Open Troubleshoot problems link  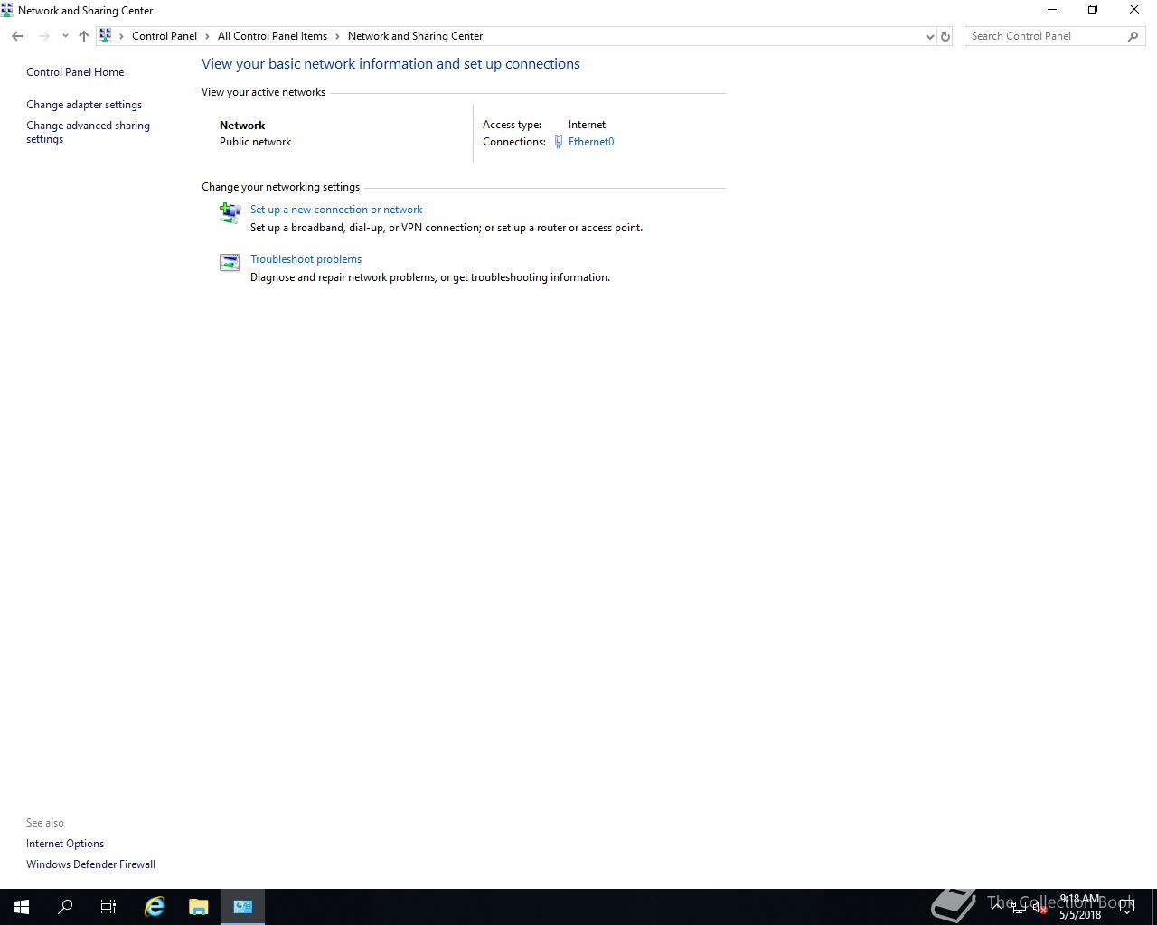306,259
